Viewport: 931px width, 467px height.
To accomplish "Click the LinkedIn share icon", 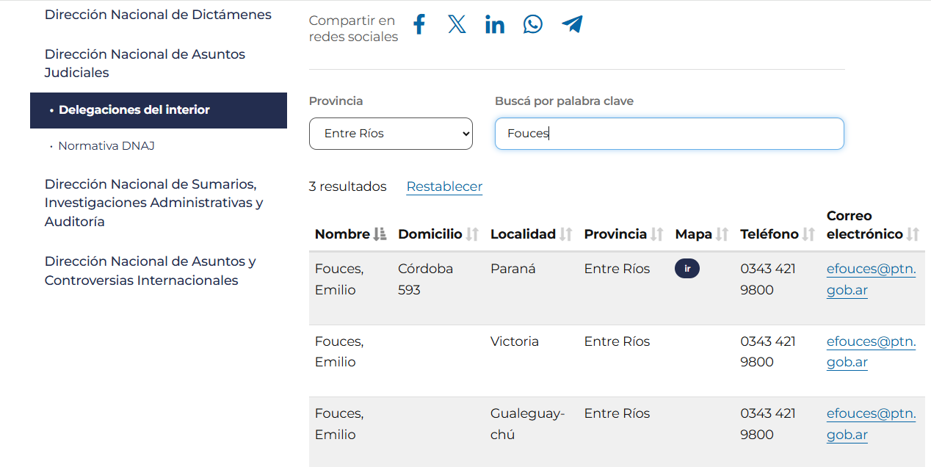I will point(495,25).
